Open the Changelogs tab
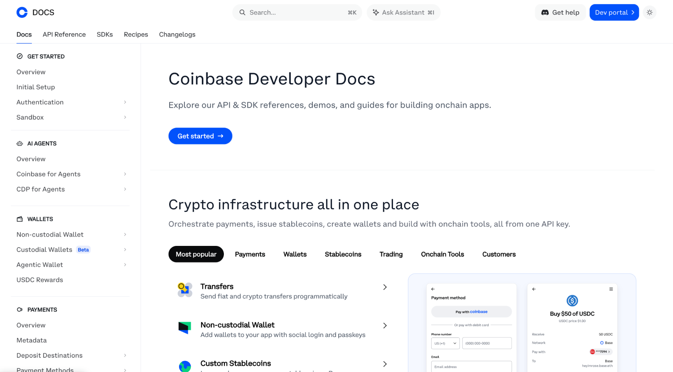The height and width of the screenshot is (372, 673). click(x=177, y=35)
